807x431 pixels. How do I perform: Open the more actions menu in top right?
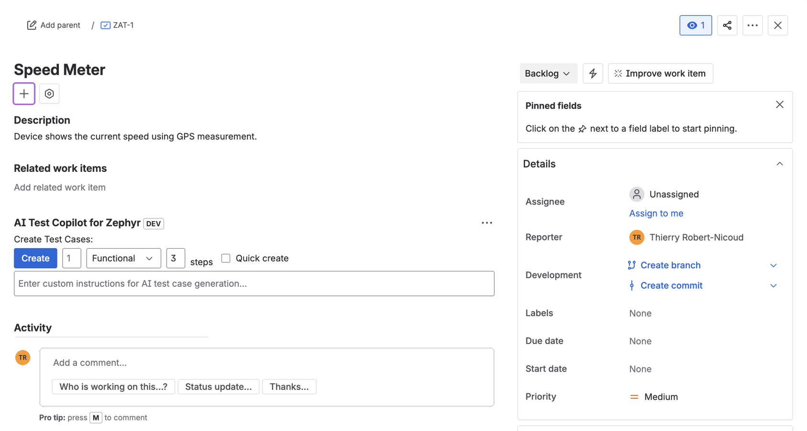click(752, 25)
